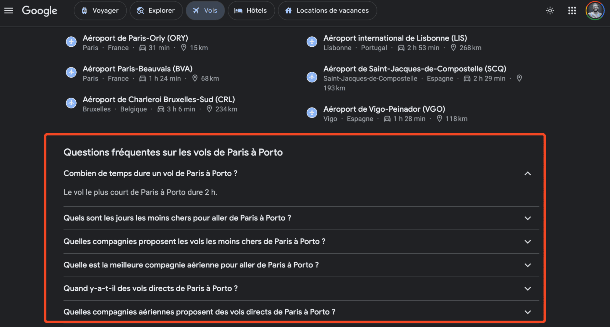
Task: Click the Lisbonne airport plane icon
Action: [312, 42]
